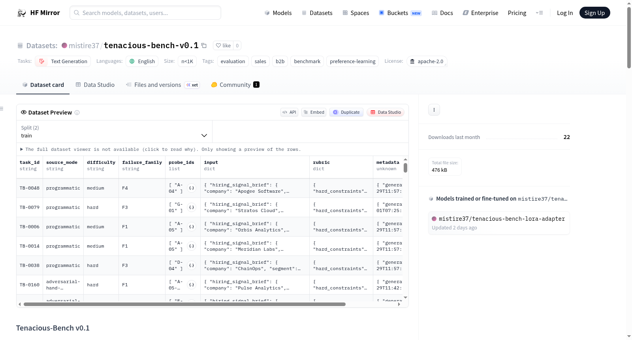Expand the JSON braces icon in row TB-0006
Viewport: 632px width, 340px height.
[x=192, y=227]
